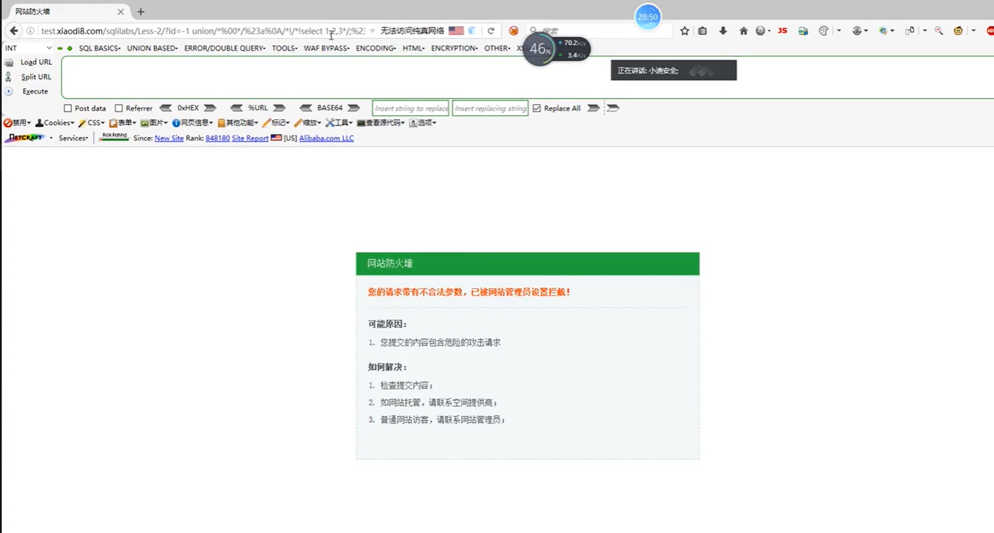Encode selection with right 0xHEX arrow
The image size is (994, 533).
point(210,108)
